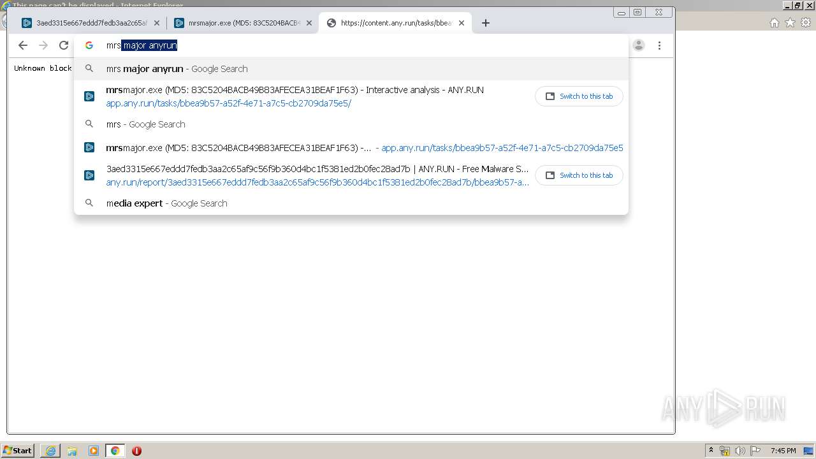The height and width of the screenshot is (459, 816).
Task: Select the 3aed3315e667 ANY.RUN Free Malware suggestion
Action: point(317,169)
